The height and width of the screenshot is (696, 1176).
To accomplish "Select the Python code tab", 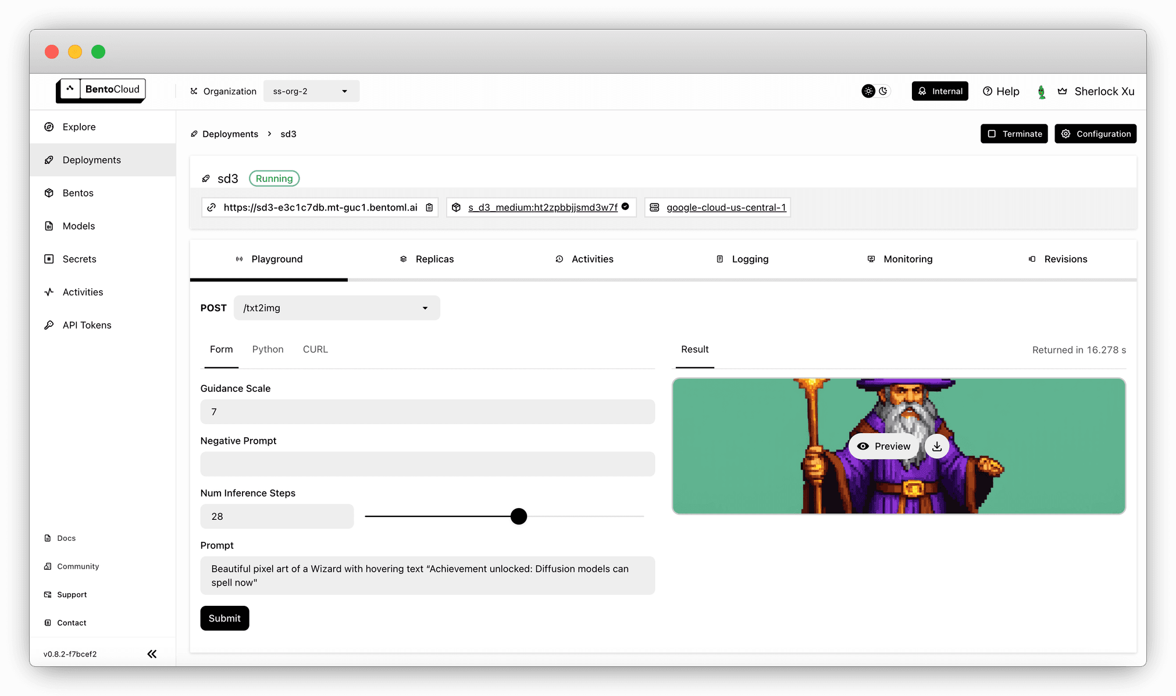I will 268,349.
